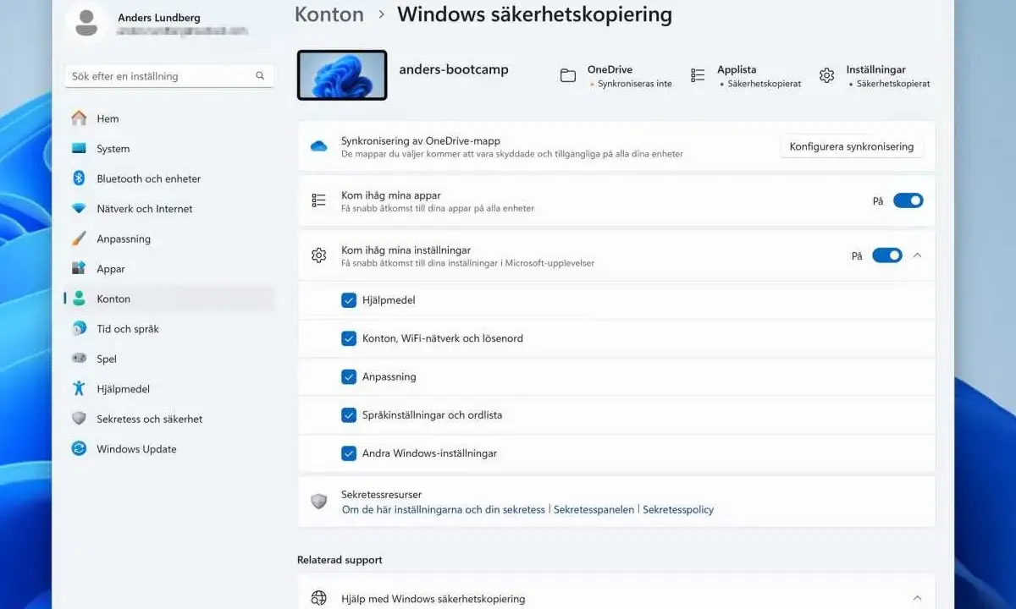The width and height of the screenshot is (1016, 609).
Task: Click the Windows säkerhetskopiering page title
Action: 535,14
